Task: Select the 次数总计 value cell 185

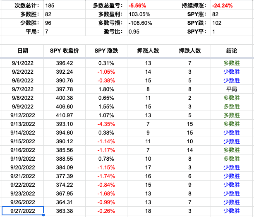Action: tap(64, 6)
